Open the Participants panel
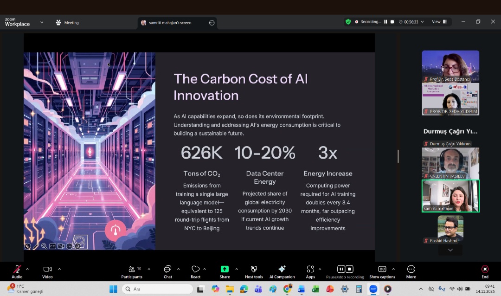The image size is (501, 296). 131,270
